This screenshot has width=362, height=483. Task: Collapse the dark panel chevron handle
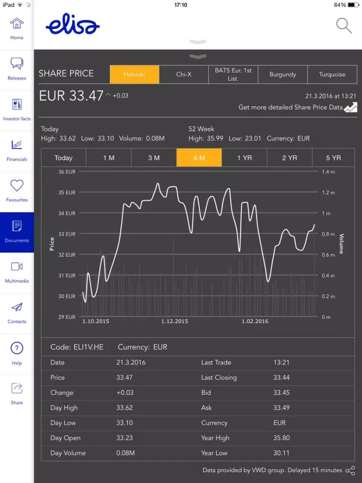coord(198,56)
